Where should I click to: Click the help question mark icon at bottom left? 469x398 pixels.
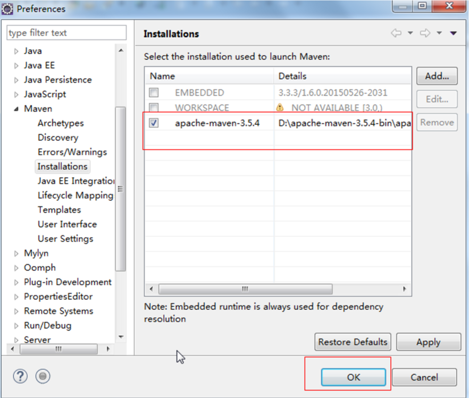pyautogui.click(x=19, y=376)
